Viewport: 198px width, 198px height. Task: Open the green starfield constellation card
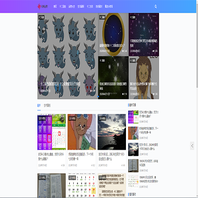(x=113, y=78)
